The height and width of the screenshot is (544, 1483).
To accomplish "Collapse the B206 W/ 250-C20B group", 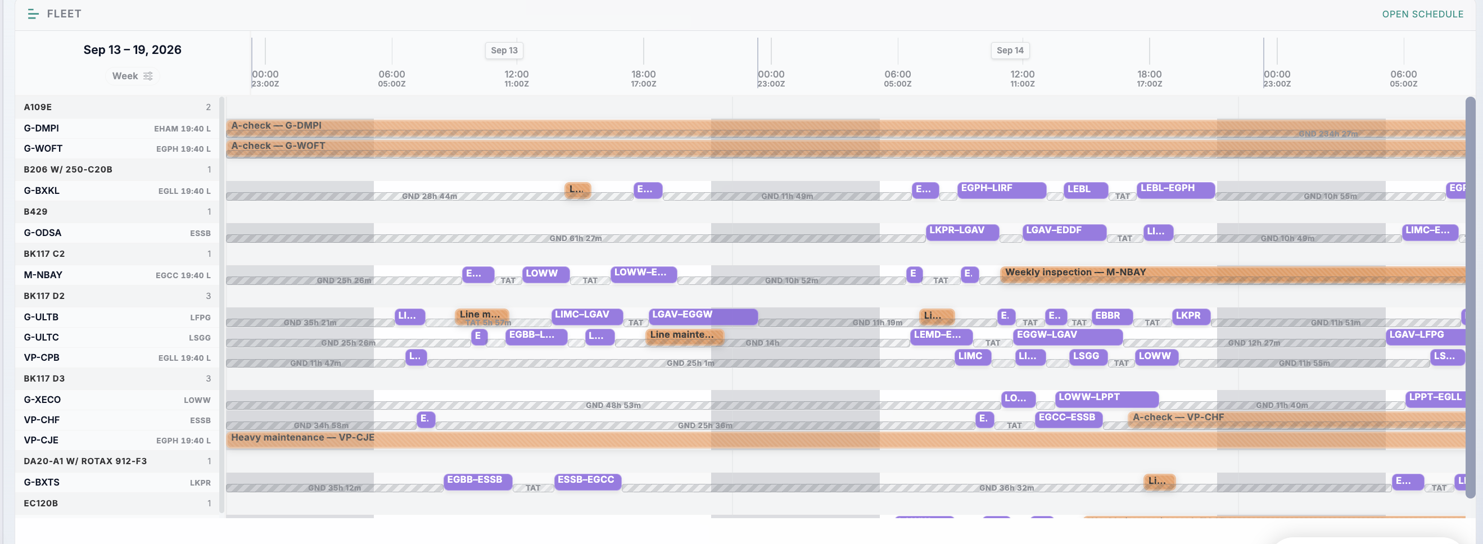I will click(x=117, y=169).
